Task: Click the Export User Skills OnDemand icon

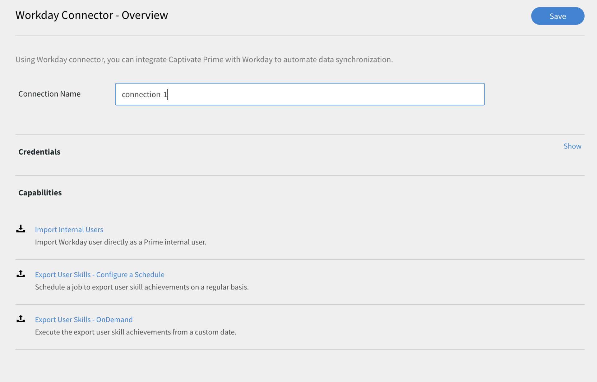Action: click(21, 319)
